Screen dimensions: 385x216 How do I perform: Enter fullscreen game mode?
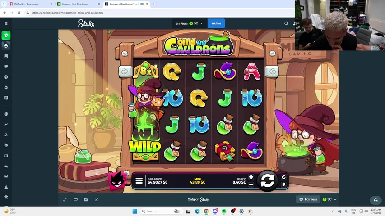(x=65, y=199)
